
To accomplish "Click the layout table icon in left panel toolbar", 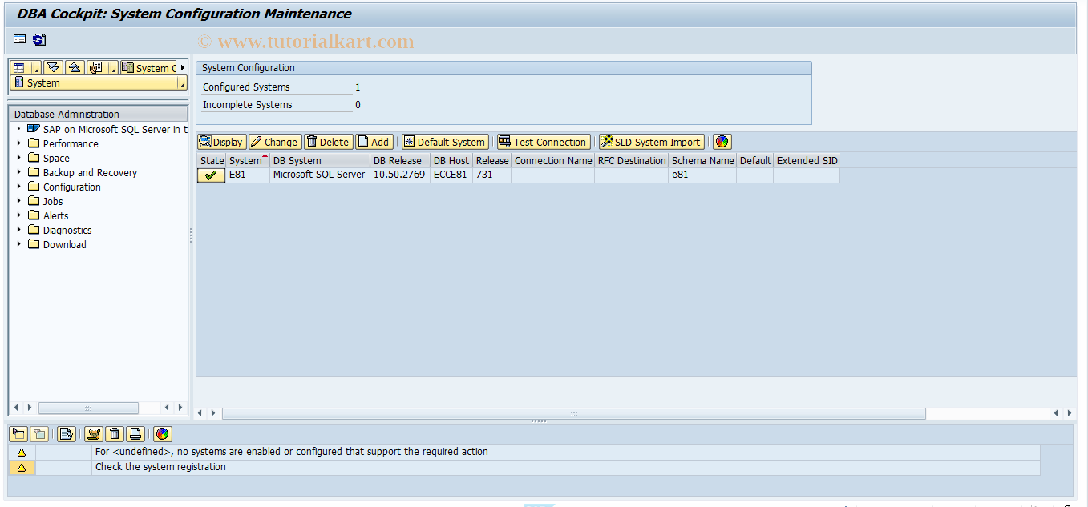I will [19, 68].
